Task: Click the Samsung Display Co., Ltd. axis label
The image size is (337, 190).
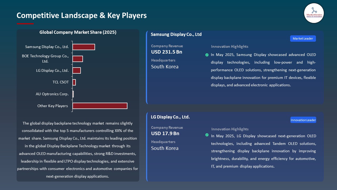Action: [x=47, y=47]
